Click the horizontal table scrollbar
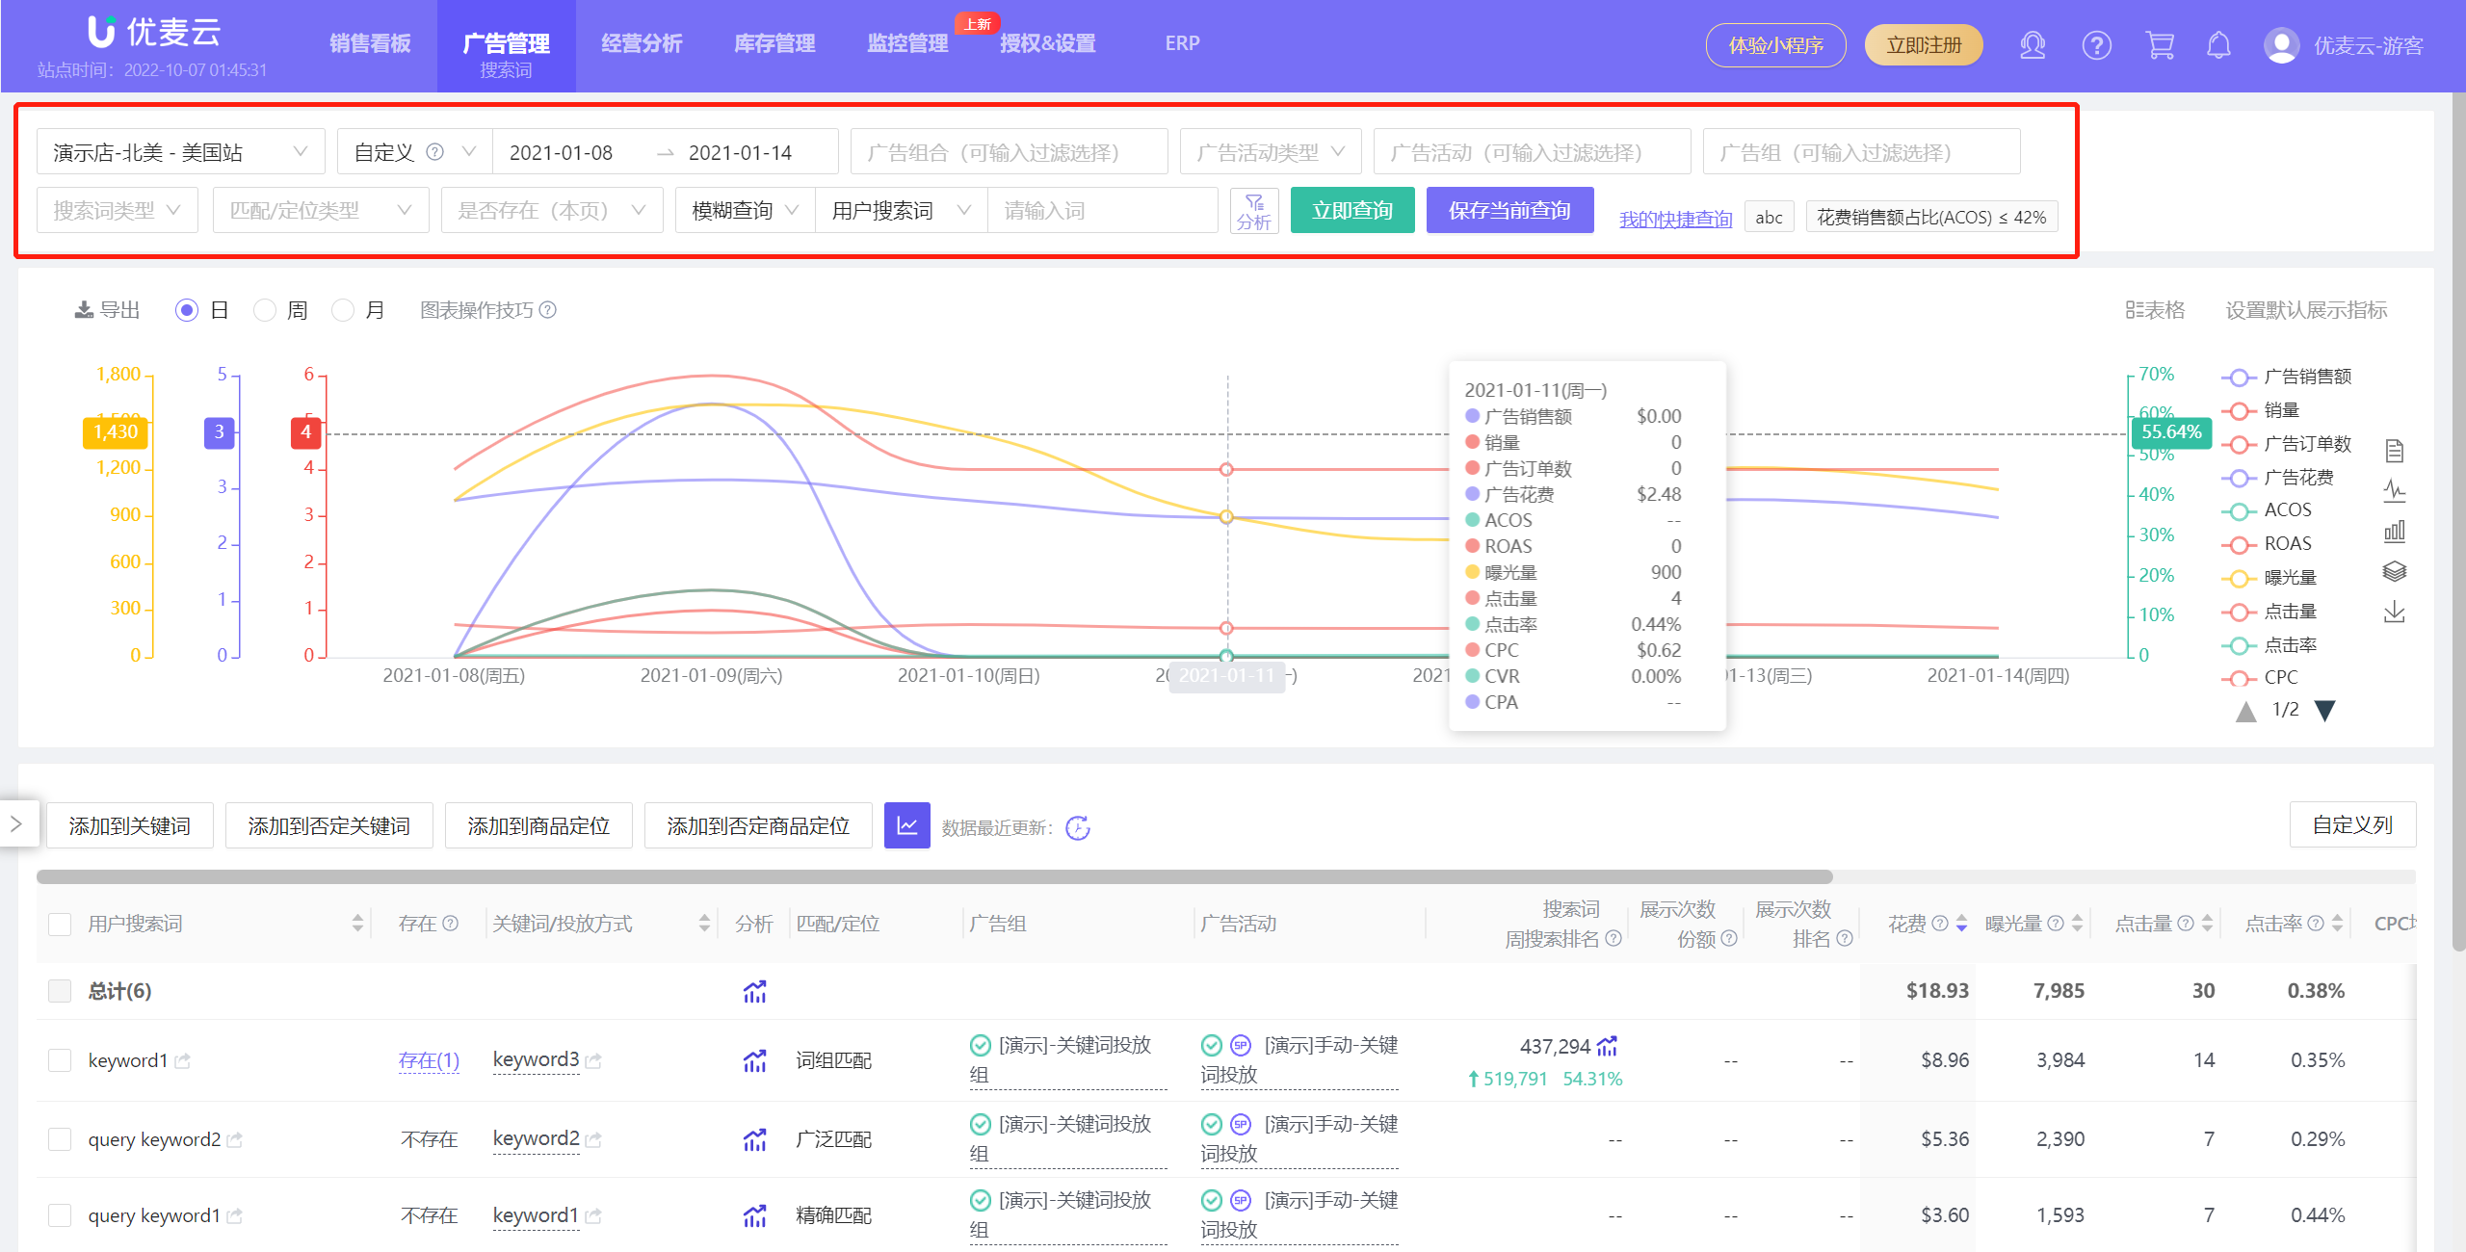The height and width of the screenshot is (1252, 2466). [x=934, y=876]
